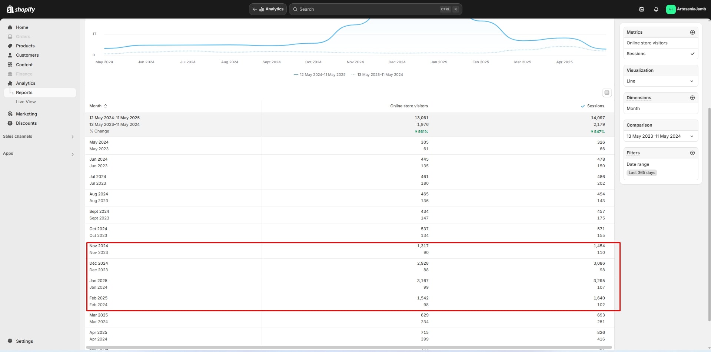Add a filter using the Filters plus icon
711x352 pixels.
(x=692, y=153)
